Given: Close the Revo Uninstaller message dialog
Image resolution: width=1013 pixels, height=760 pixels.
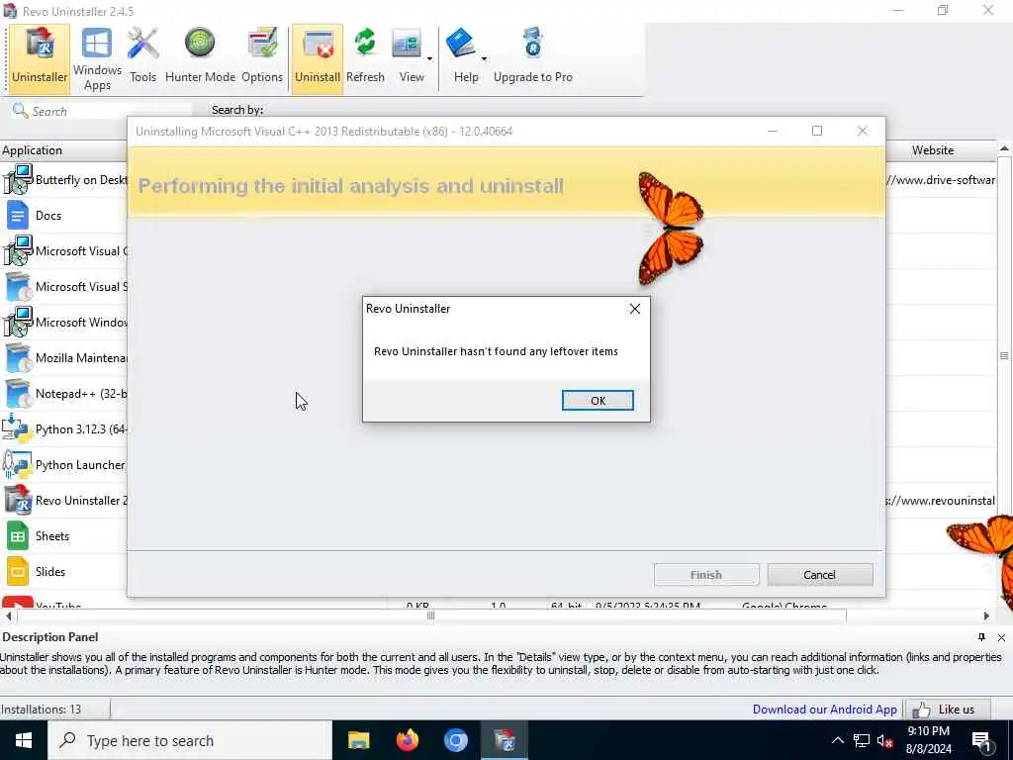Looking at the screenshot, I should point(635,309).
